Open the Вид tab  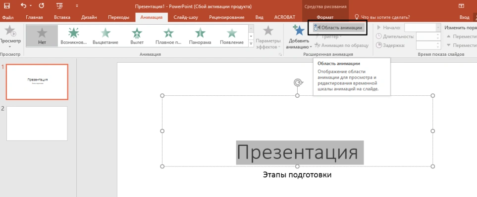click(x=259, y=17)
